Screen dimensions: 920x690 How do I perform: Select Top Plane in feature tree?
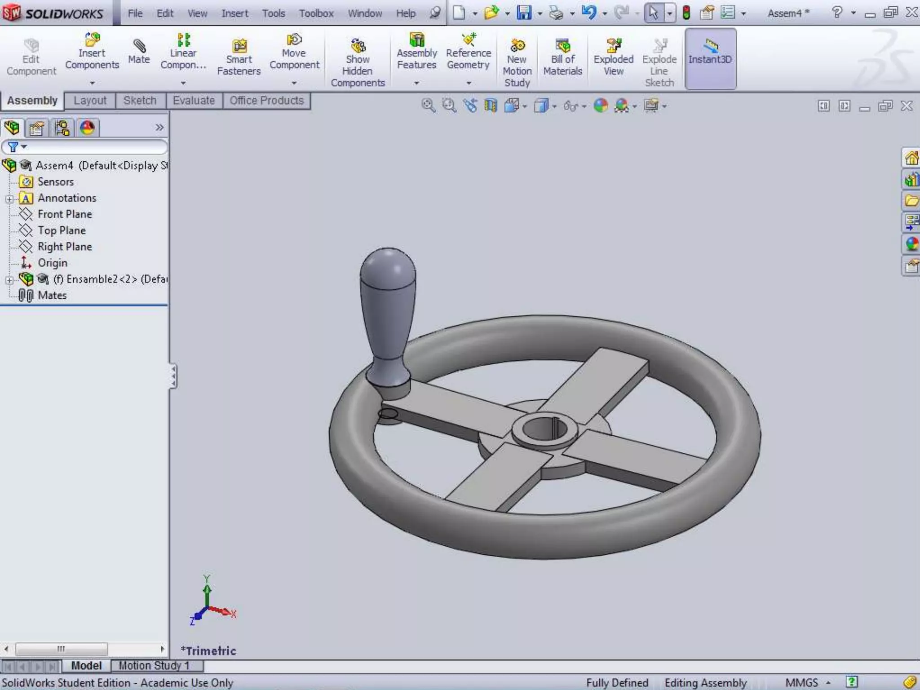(x=62, y=230)
